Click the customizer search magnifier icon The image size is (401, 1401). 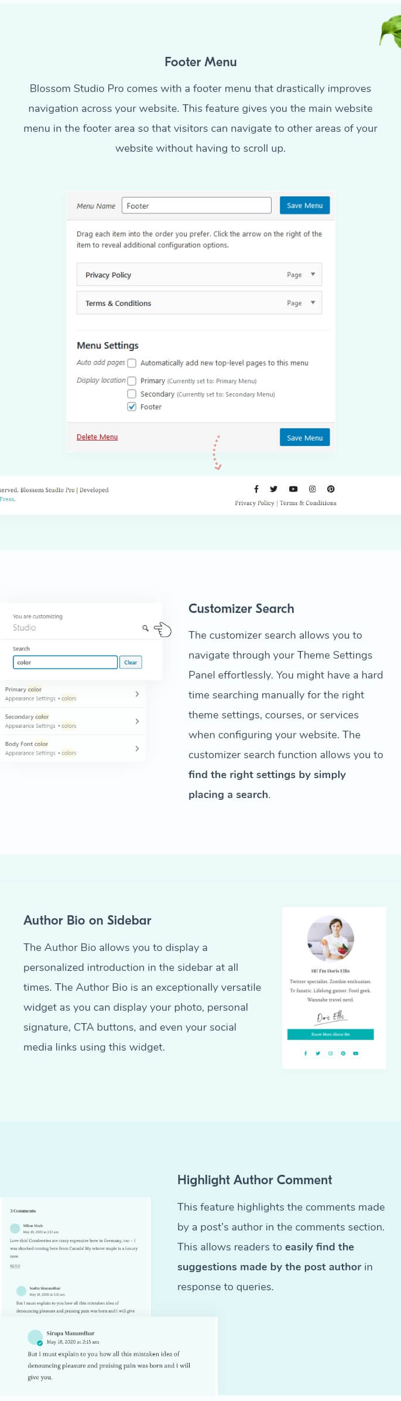coord(145,628)
